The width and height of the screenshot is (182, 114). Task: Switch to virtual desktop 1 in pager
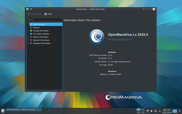click(138, 110)
